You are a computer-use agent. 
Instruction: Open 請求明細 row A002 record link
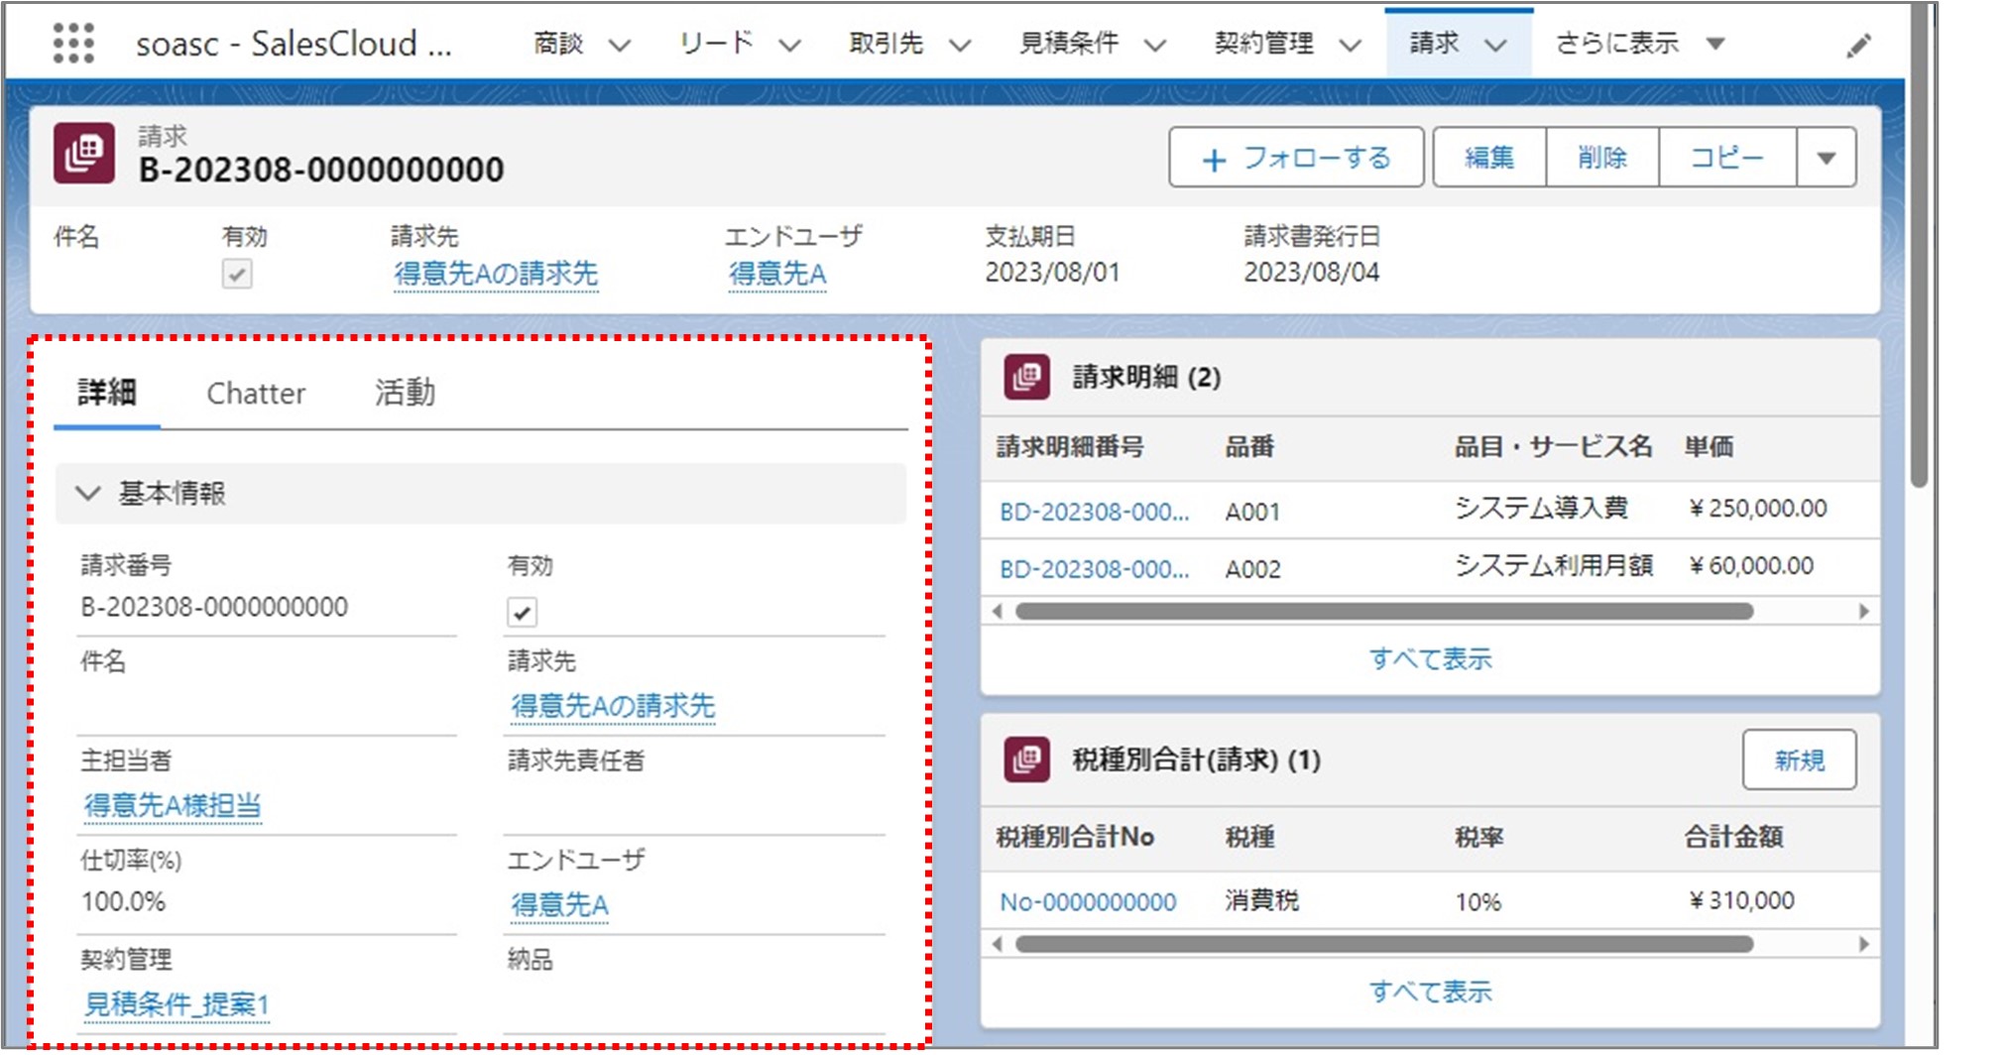pyautogui.click(x=1094, y=569)
